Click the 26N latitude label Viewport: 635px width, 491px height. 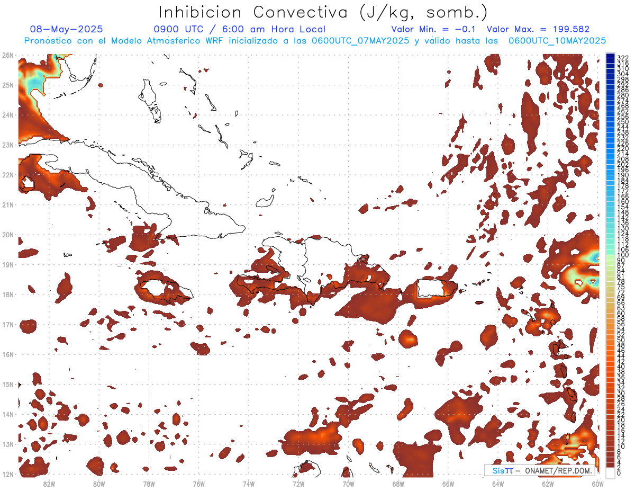[x=8, y=55]
